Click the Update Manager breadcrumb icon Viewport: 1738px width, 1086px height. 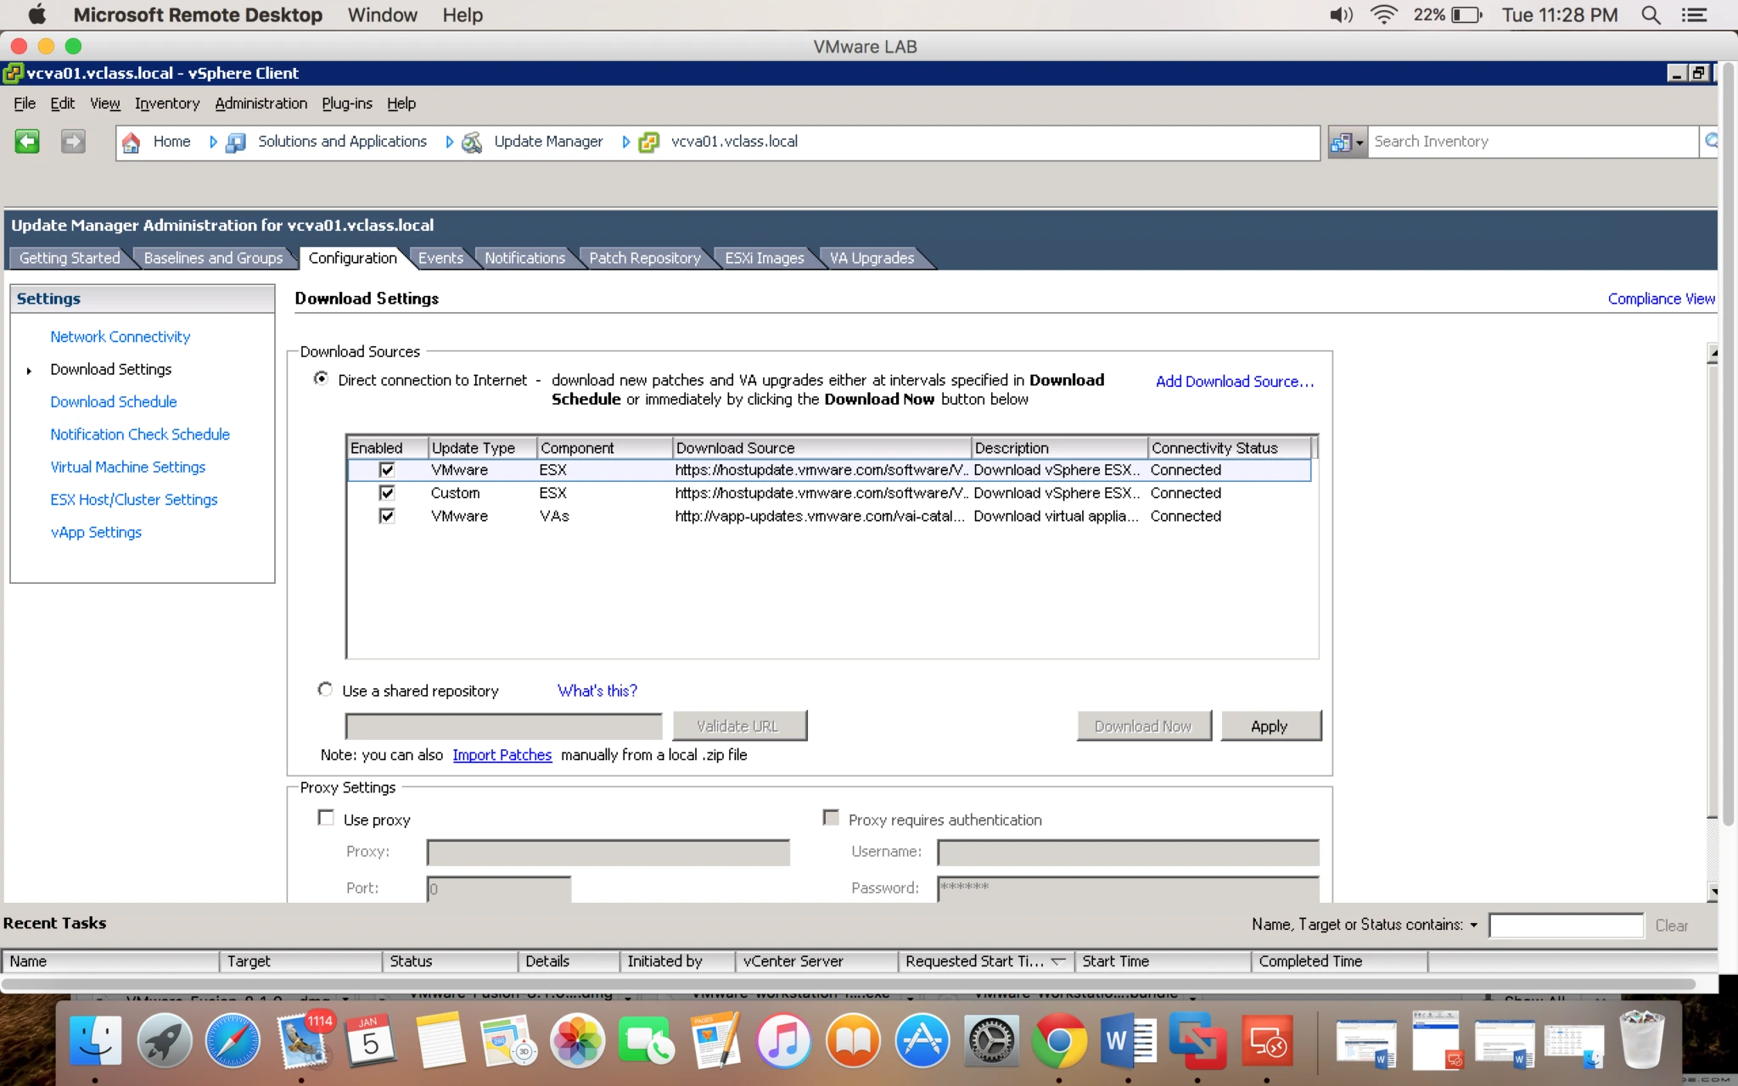[x=472, y=142]
